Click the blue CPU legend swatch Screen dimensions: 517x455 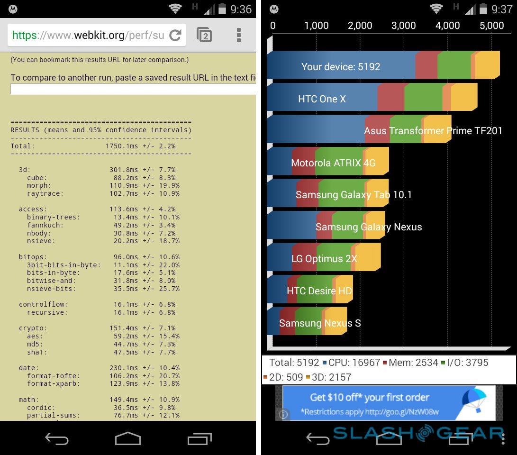[325, 363]
